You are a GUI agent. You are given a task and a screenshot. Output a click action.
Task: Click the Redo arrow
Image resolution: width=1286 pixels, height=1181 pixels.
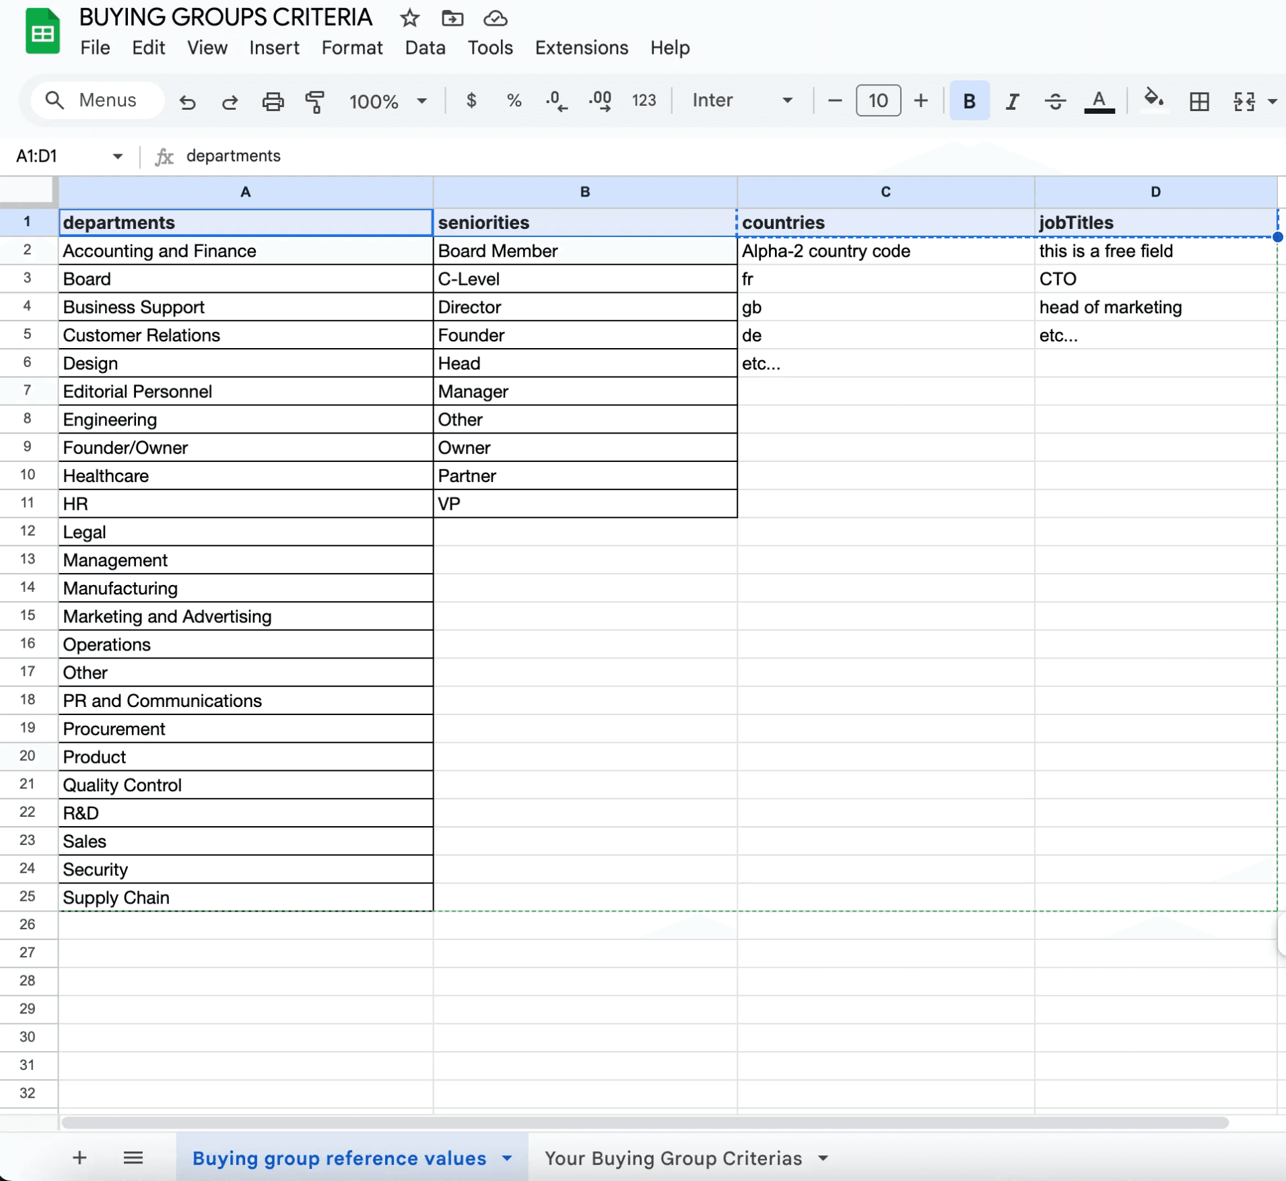(230, 101)
